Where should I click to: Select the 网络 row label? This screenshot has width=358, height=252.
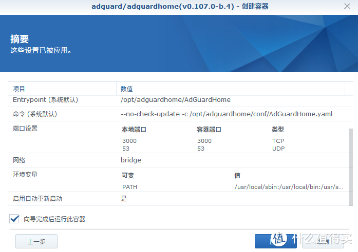point(19,160)
